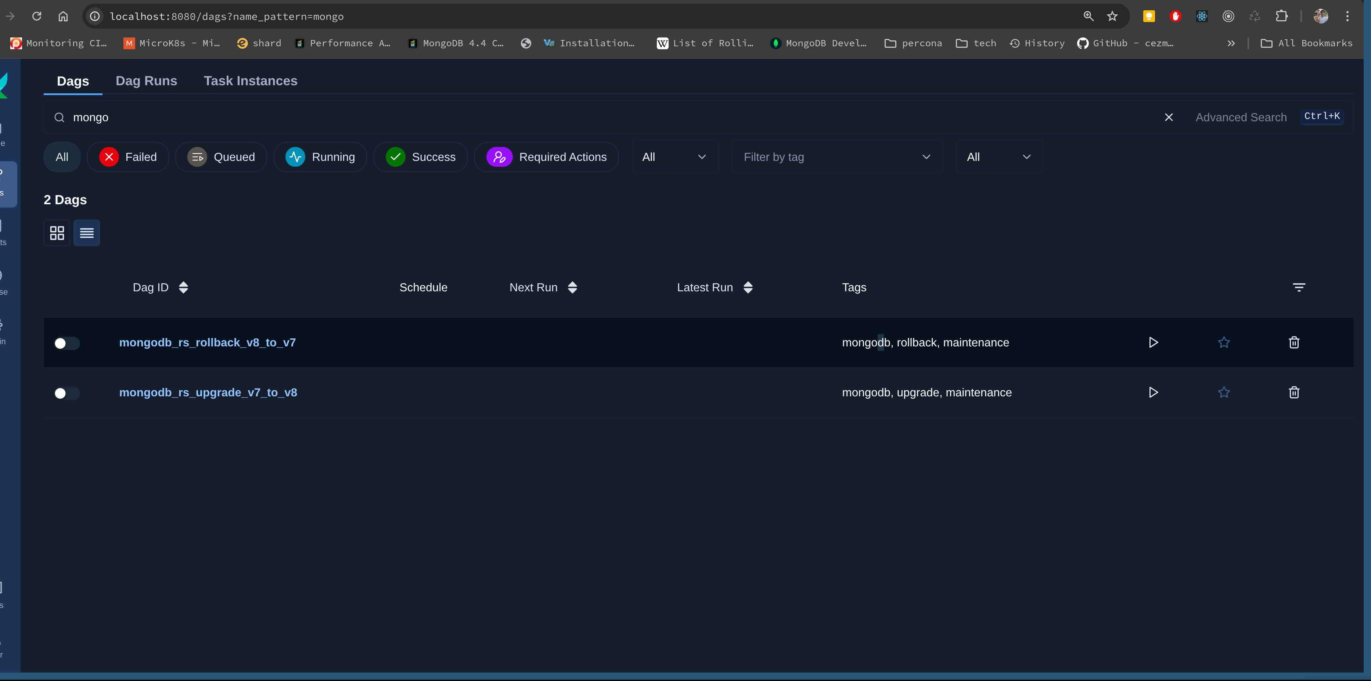Trigger the mongodb_rs_rollback_v8_to_v7 DAG play icon
This screenshot has width=1371, height=681.
[1153, 342]
